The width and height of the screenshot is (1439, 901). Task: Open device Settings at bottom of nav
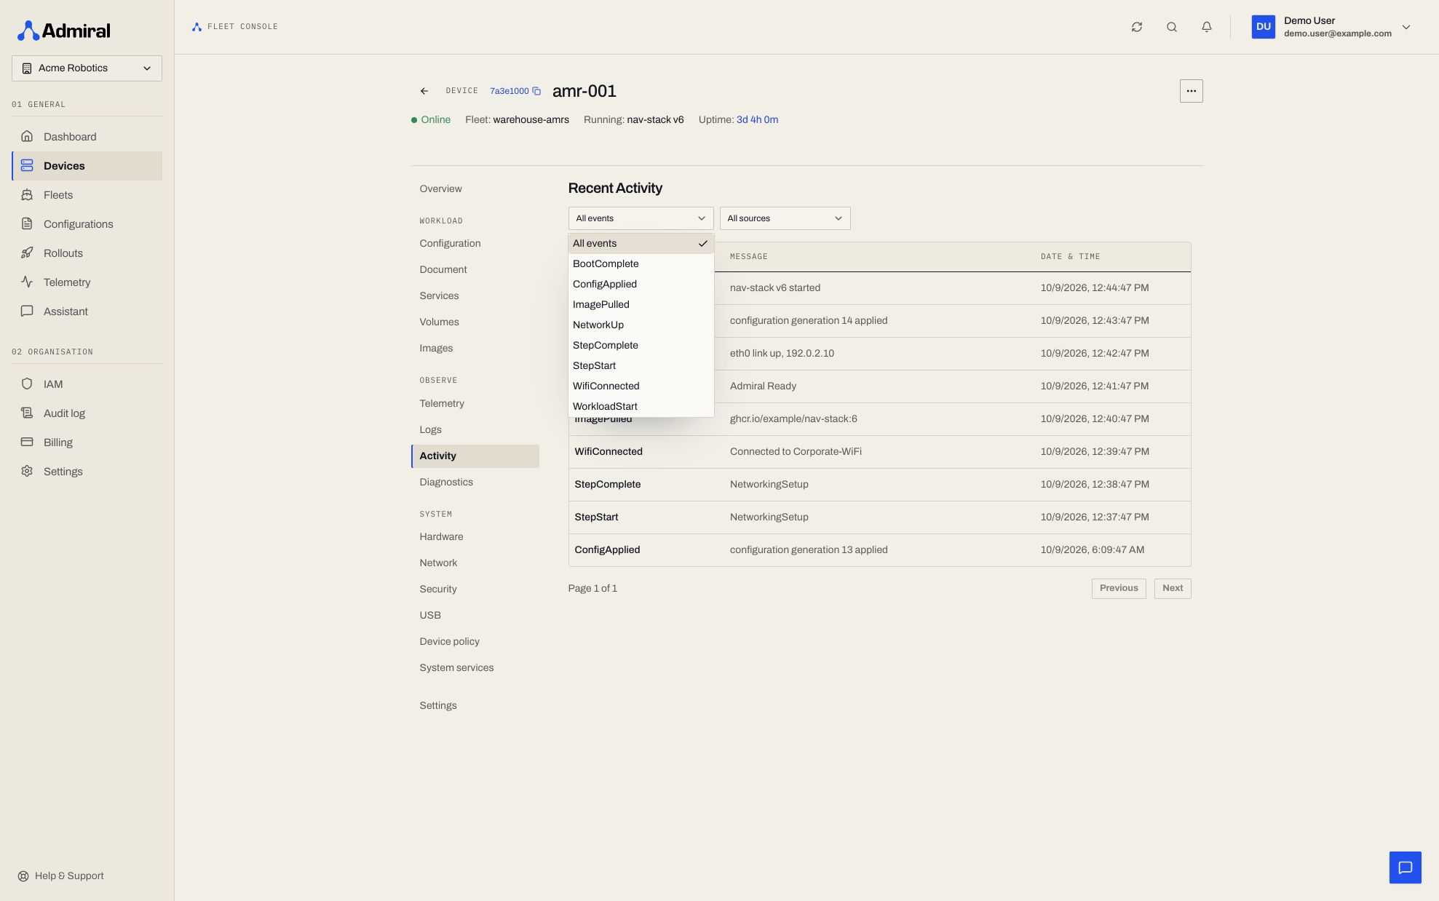point(475,706)
